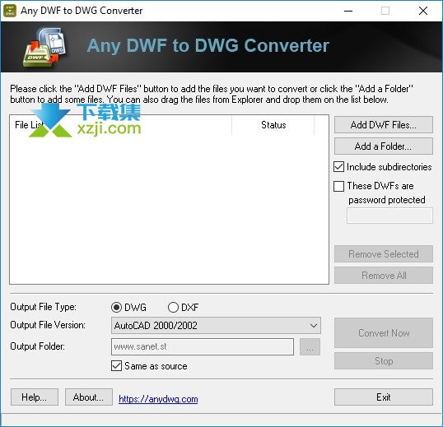Select DXF output file type
443x427 pixels.
pos(173,307)
